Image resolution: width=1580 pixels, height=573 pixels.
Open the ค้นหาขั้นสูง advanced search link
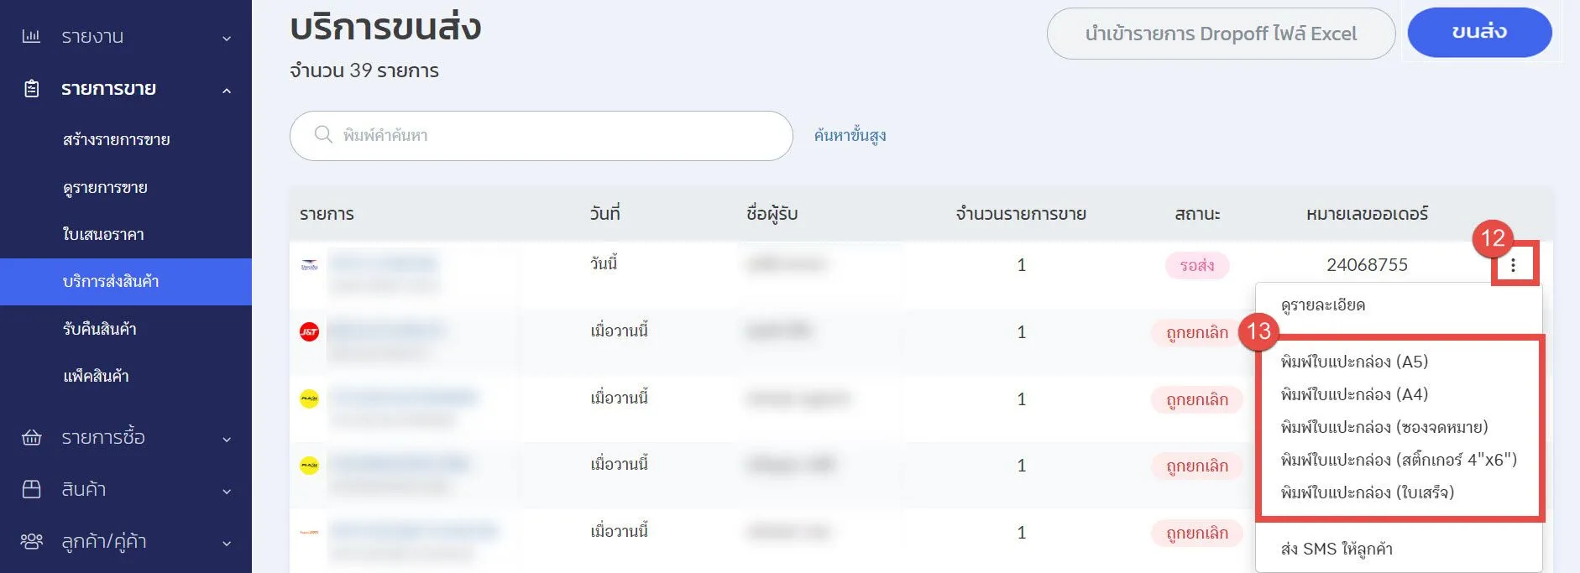[850, 136]
